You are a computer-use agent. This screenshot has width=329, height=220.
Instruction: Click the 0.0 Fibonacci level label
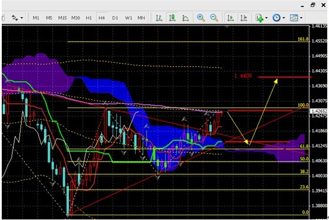click(x=305, y=212)
